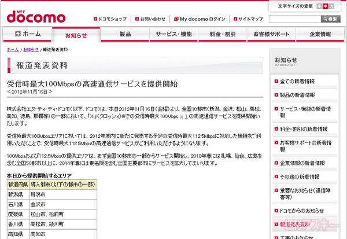Open 重要なお知らせ(通信障害等) in sidebar
The width and height of the screenshot is (347, 239).
[305, 194]
